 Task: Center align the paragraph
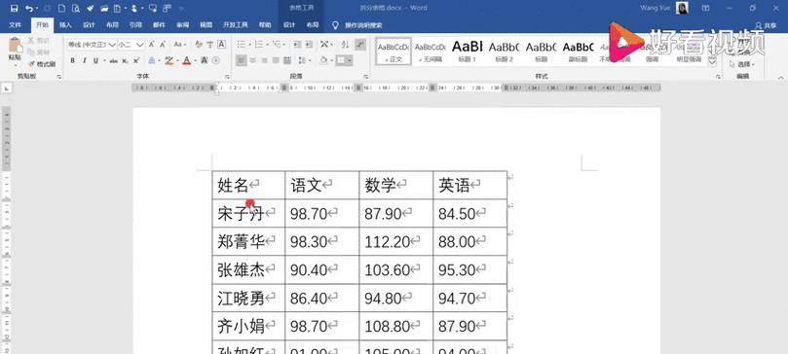click(x=253, y=60)
